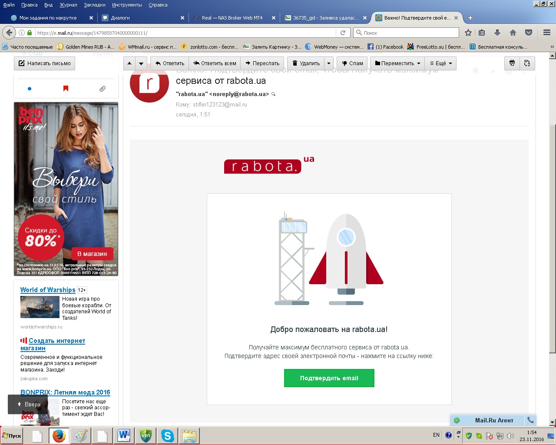The image size is (556, 445).
Task: Click the В магазин button in bonprix ad
Action: 92,254
